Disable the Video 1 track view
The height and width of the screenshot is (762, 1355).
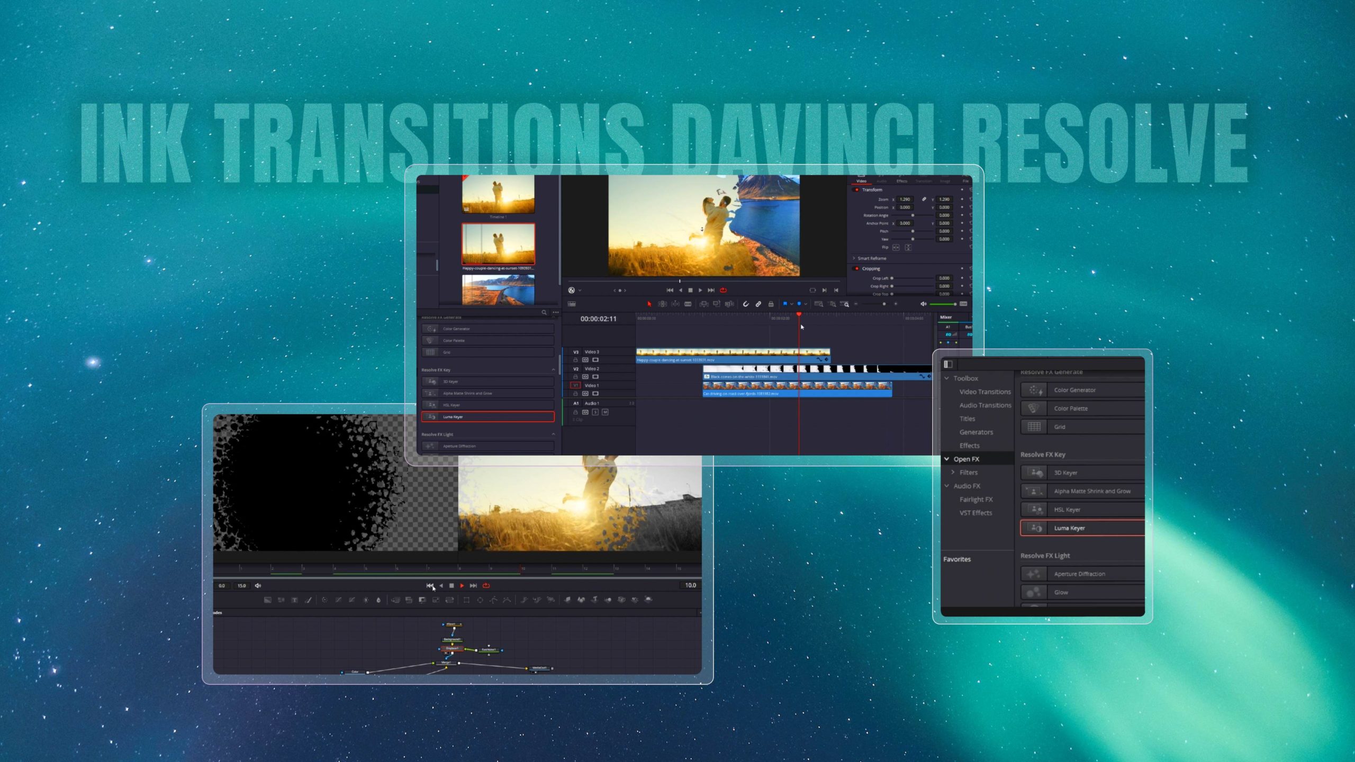(x=595, y=394)
